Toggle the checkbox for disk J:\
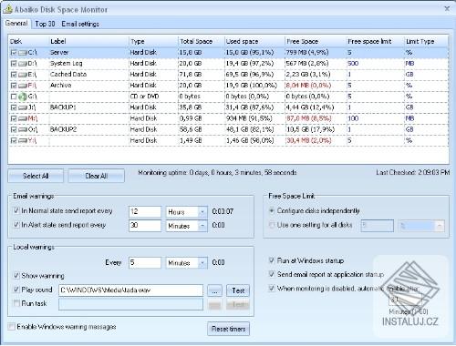Screen dimensions: 456x346 [x=14, y=107]
